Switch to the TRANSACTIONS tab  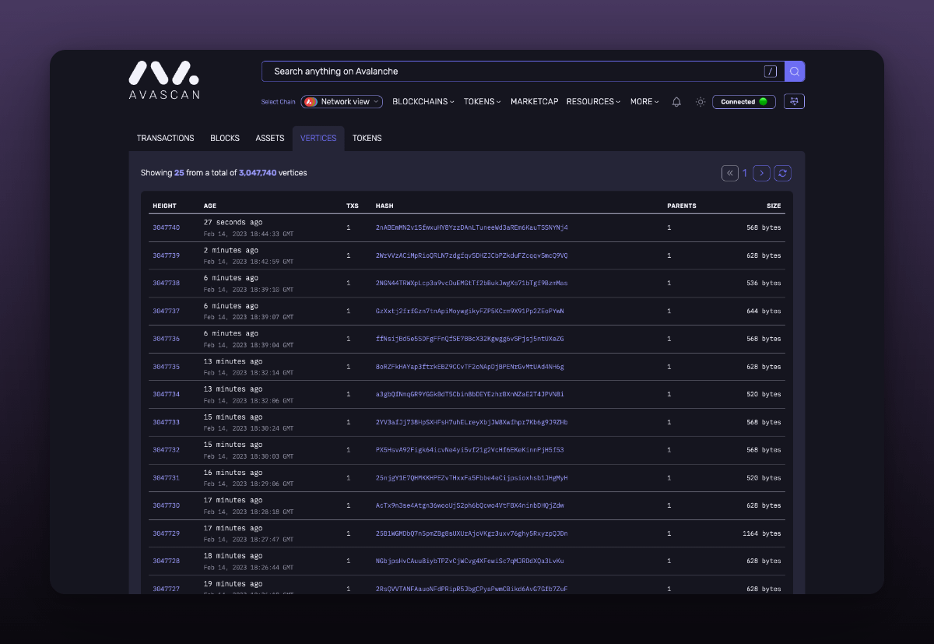tap(165, 138)
